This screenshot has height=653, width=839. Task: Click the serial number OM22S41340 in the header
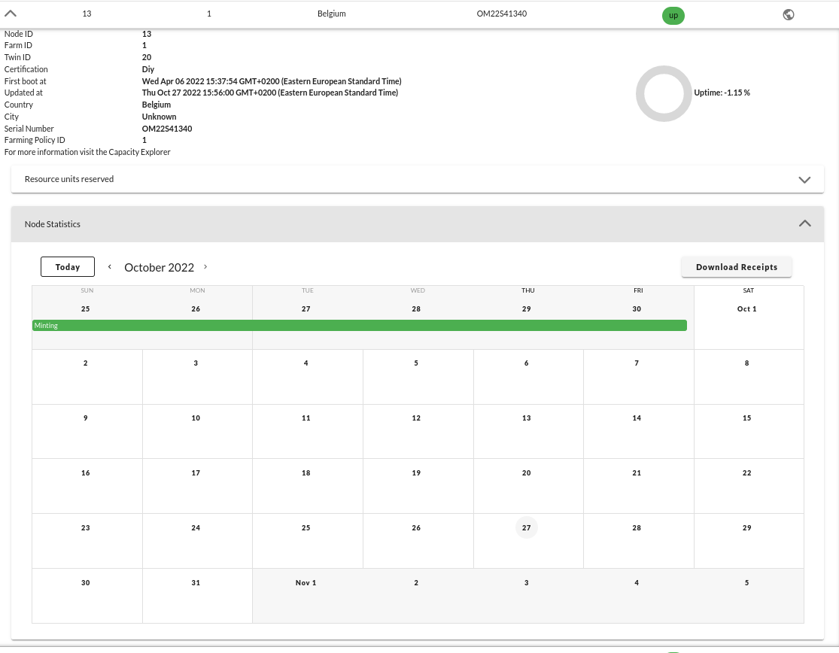tap(501, 13)
